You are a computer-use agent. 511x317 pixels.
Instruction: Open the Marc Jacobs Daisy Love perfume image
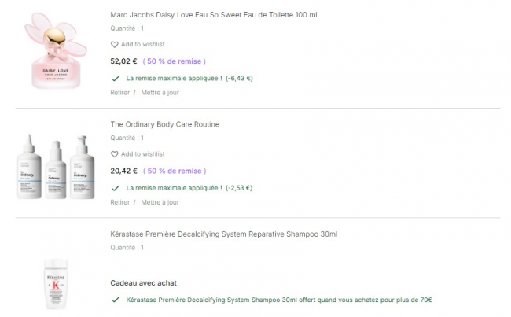(54, 52)
